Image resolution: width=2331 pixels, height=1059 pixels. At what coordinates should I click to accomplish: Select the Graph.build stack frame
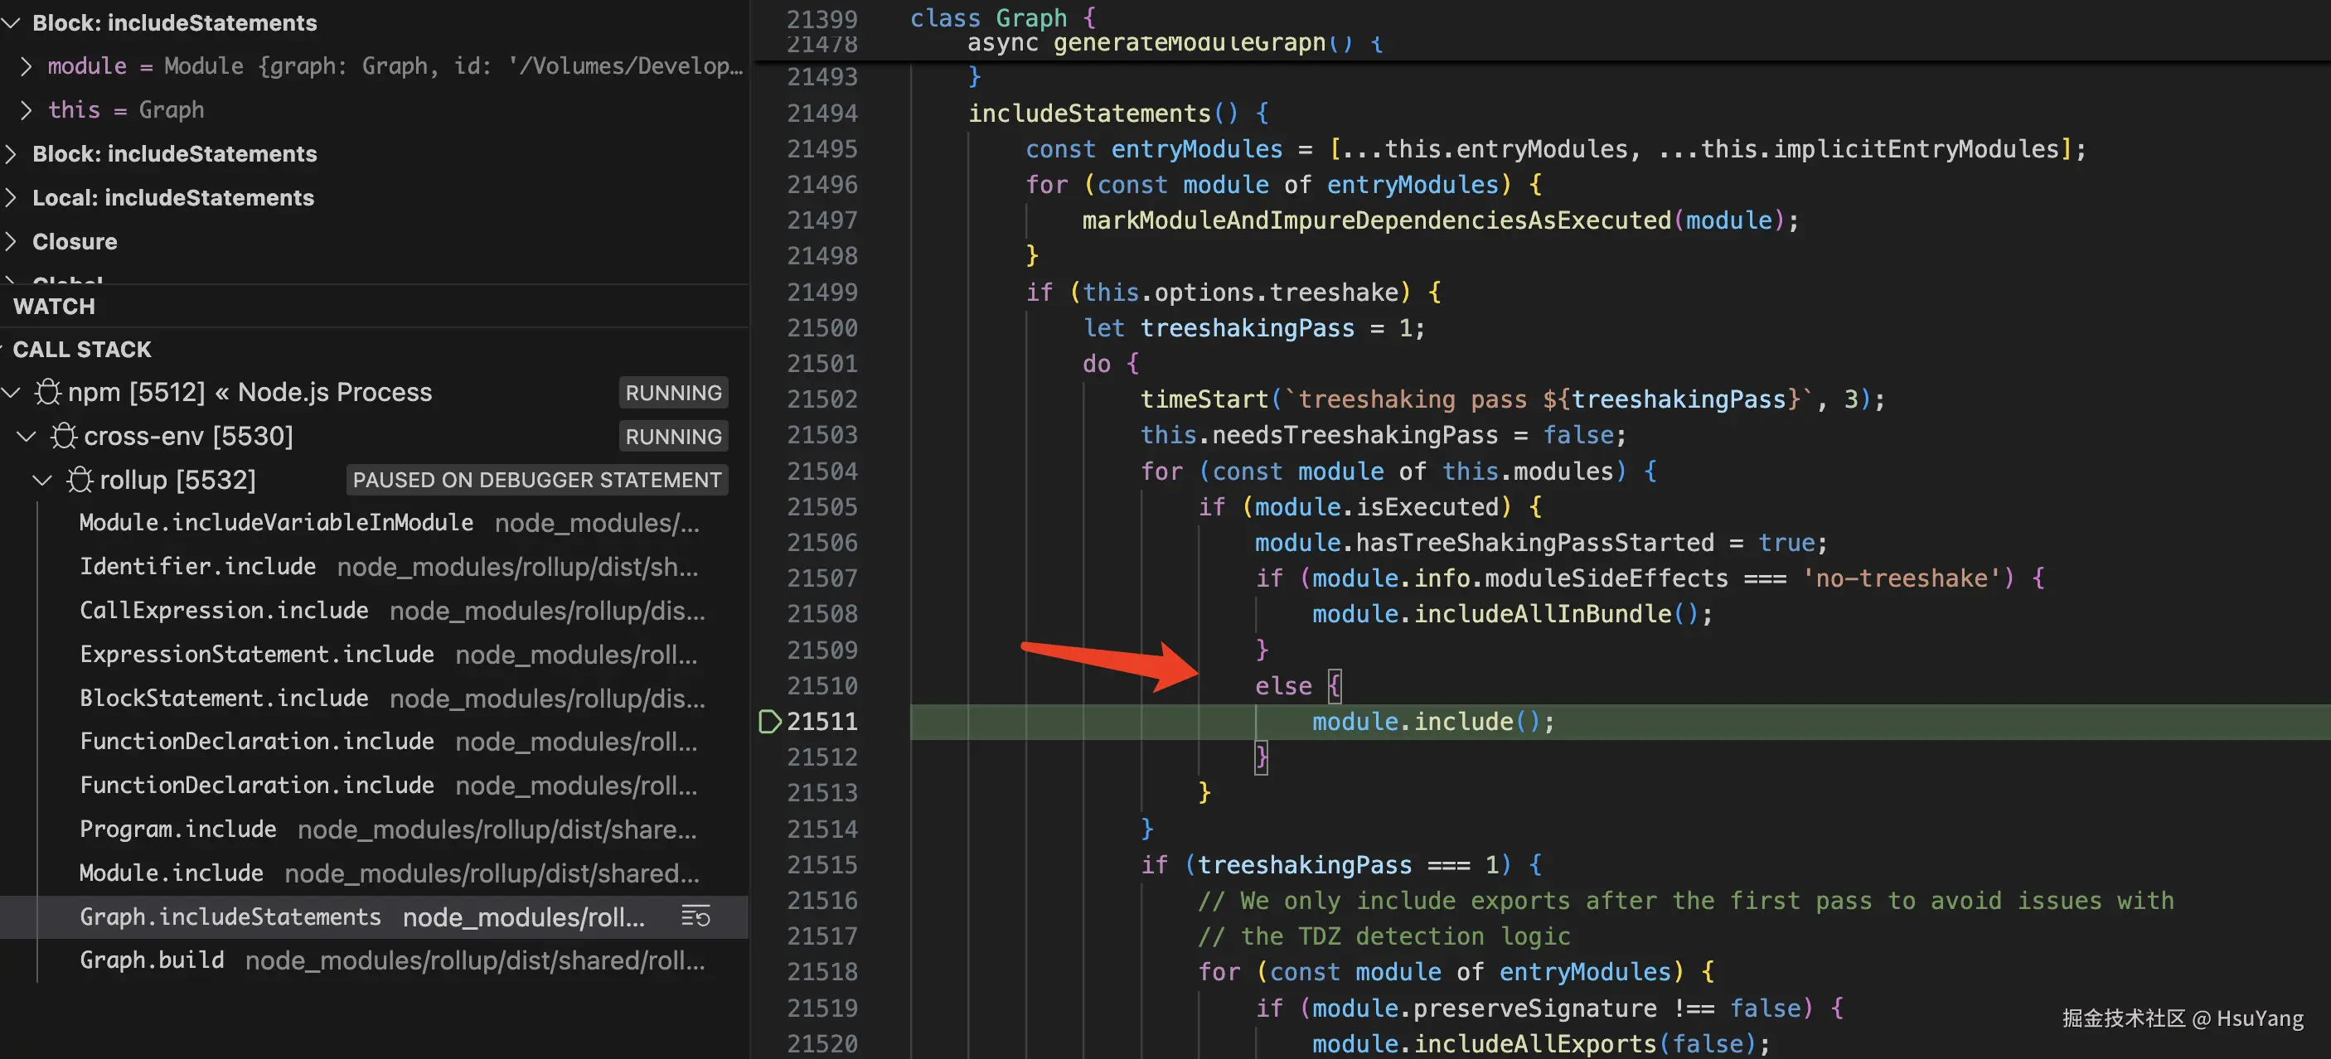point(152,960)
